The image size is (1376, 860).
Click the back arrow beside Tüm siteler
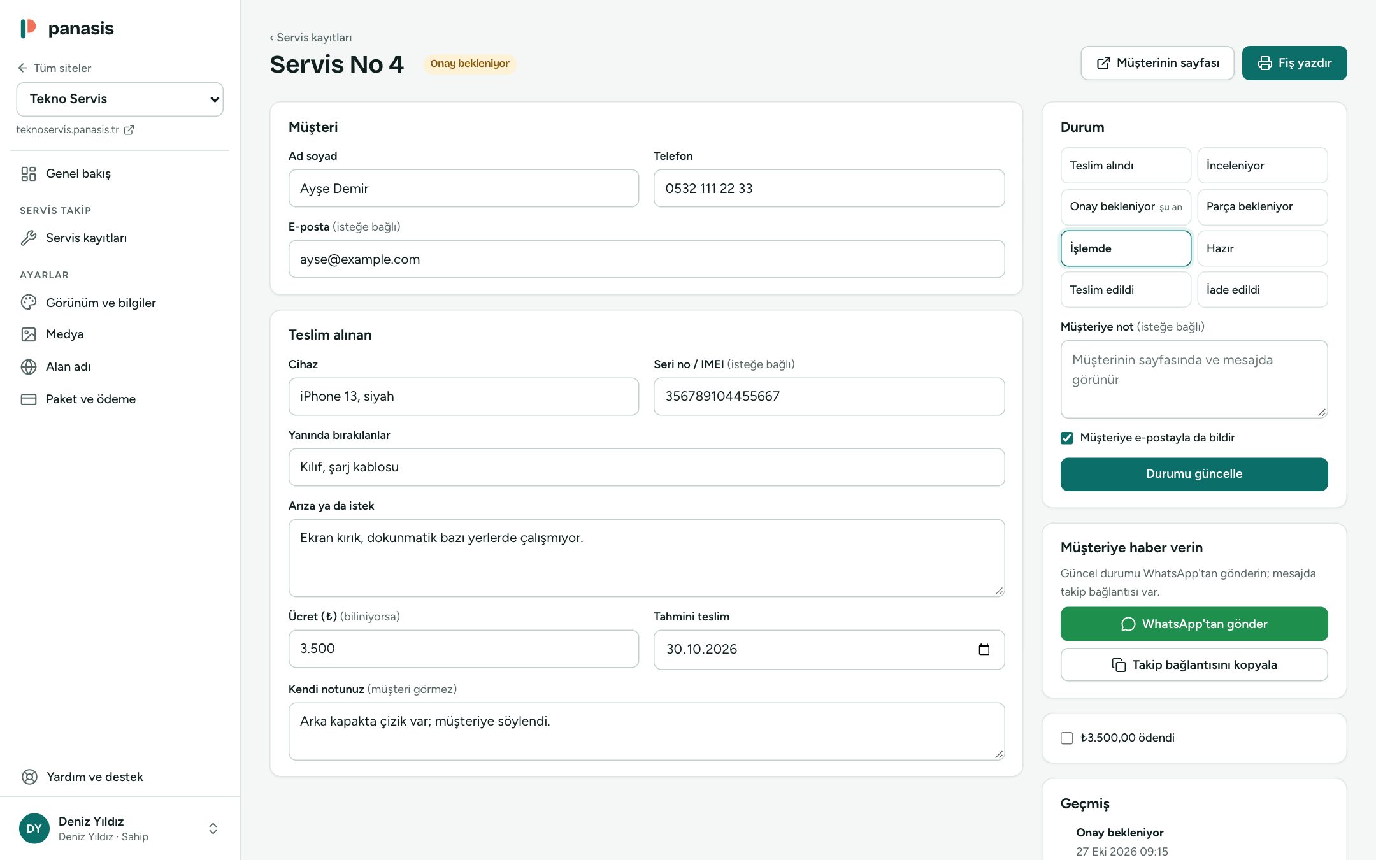click(23, 68)
